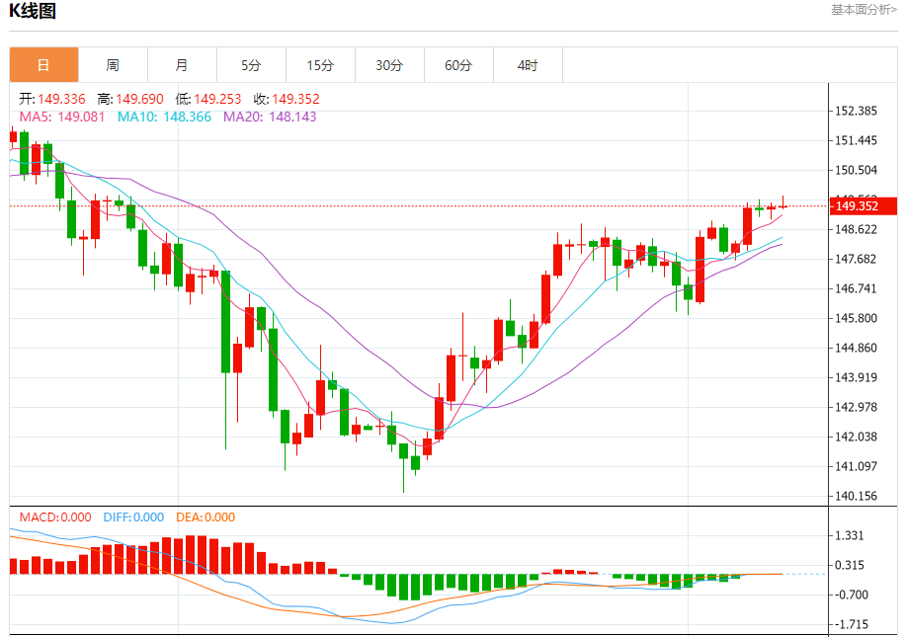Click the 140.156 price axis label
This screenshot has height=637, width=906.
[x=857, y=496]
